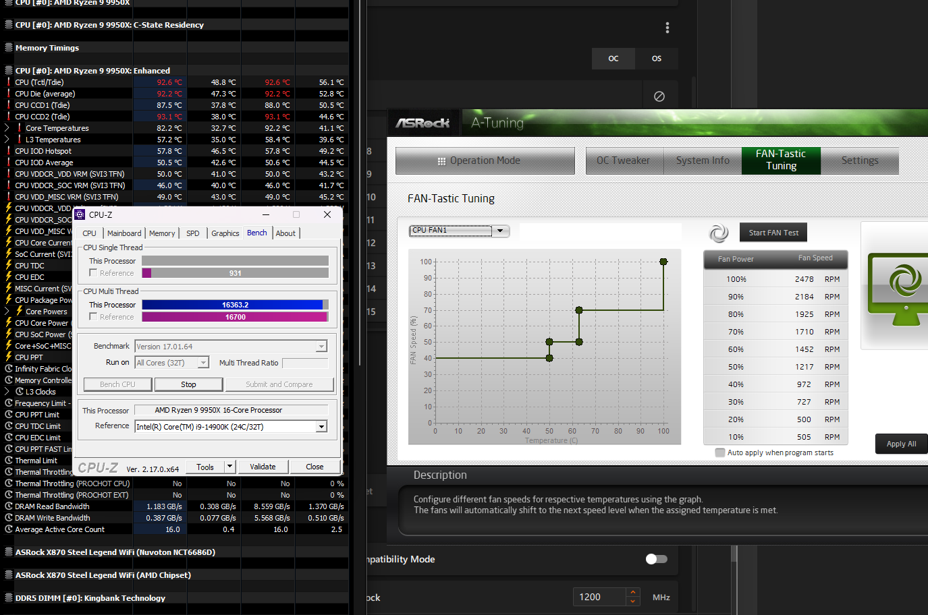The image size is (928, 615).
Task: Open the Settings tab in A-Tuning
Action: click(x=860, y=160)
